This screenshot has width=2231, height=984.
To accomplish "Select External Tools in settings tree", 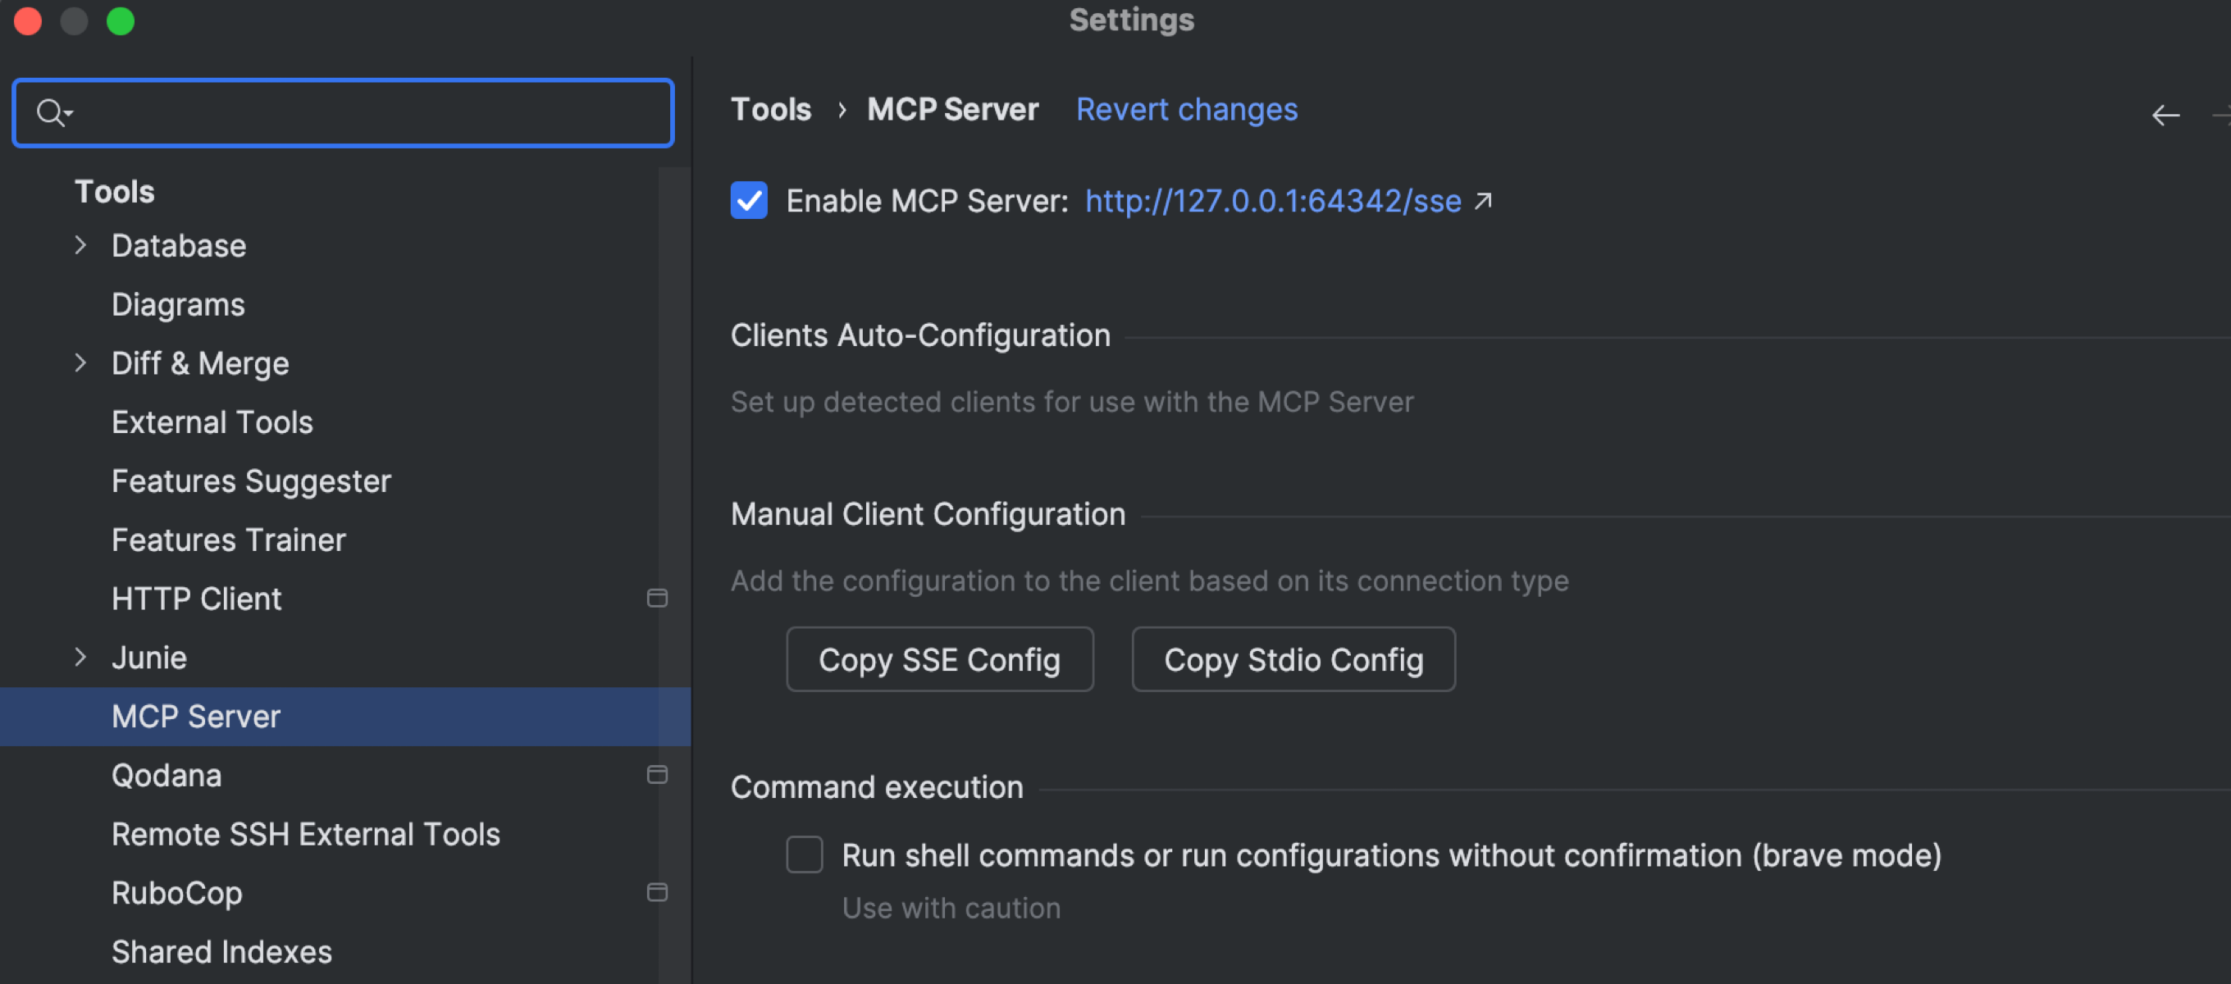I will point(212,422).
